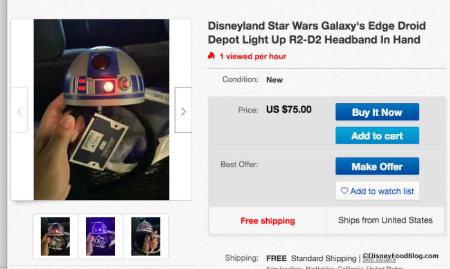Screen dimensions: 450x269
Task: Click the Condition value New
Action: [x=274, y=80]
